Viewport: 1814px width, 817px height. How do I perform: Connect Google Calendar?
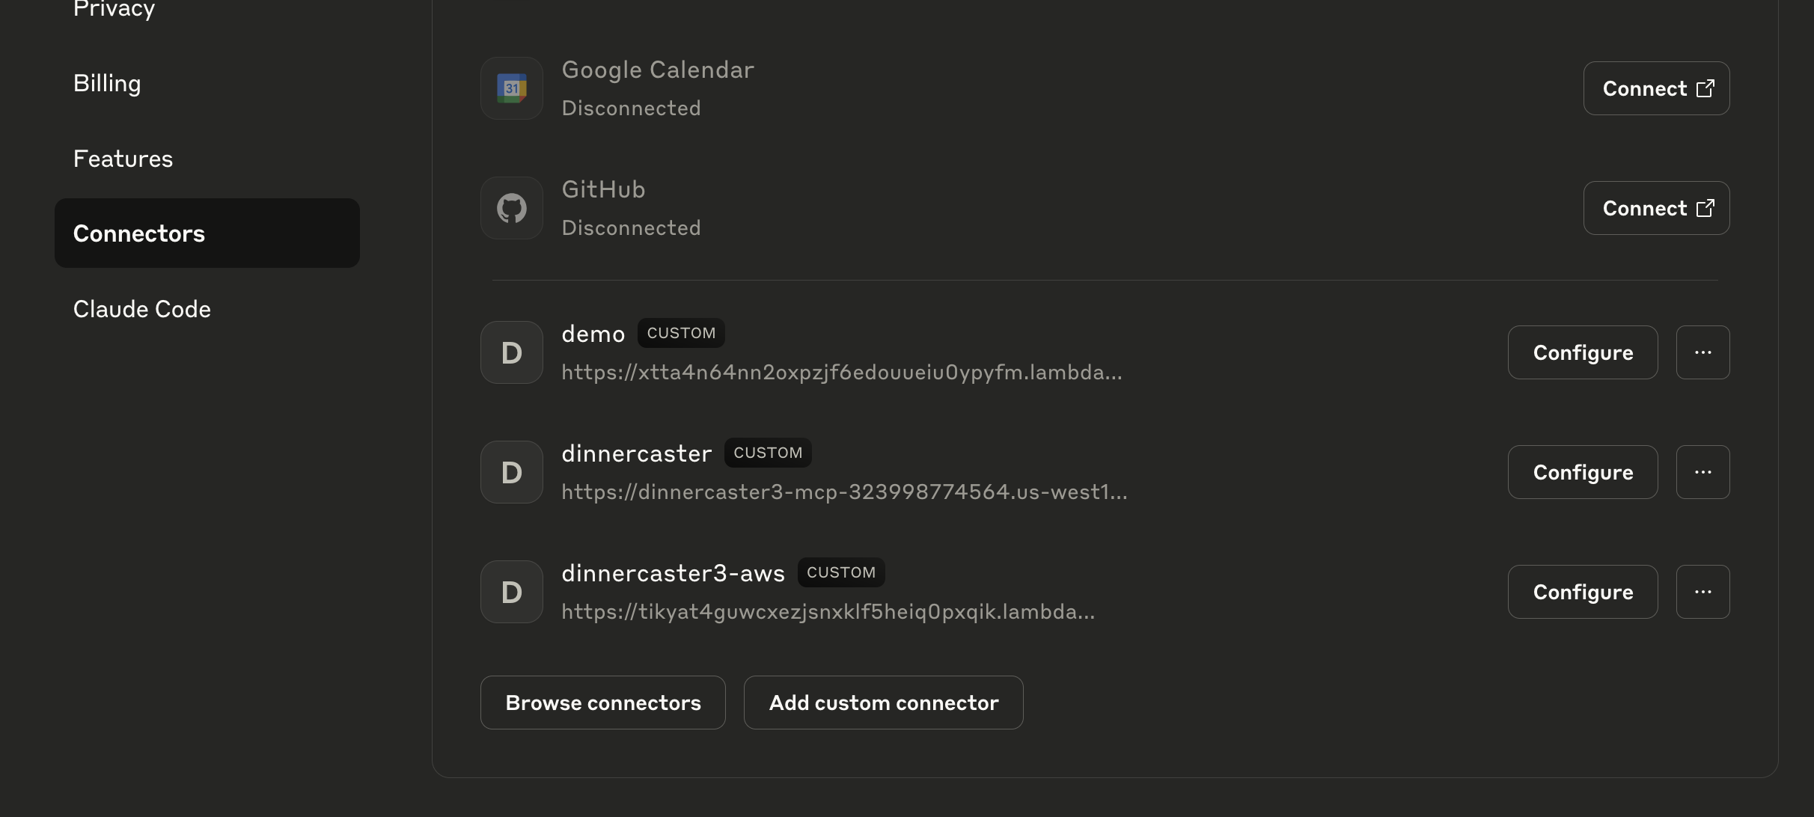point(1656,88)
